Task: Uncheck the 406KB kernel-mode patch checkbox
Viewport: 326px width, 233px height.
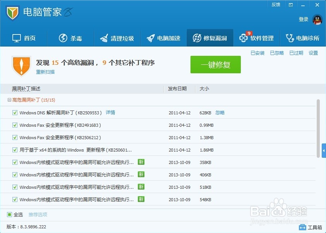Action: point(15,175)
